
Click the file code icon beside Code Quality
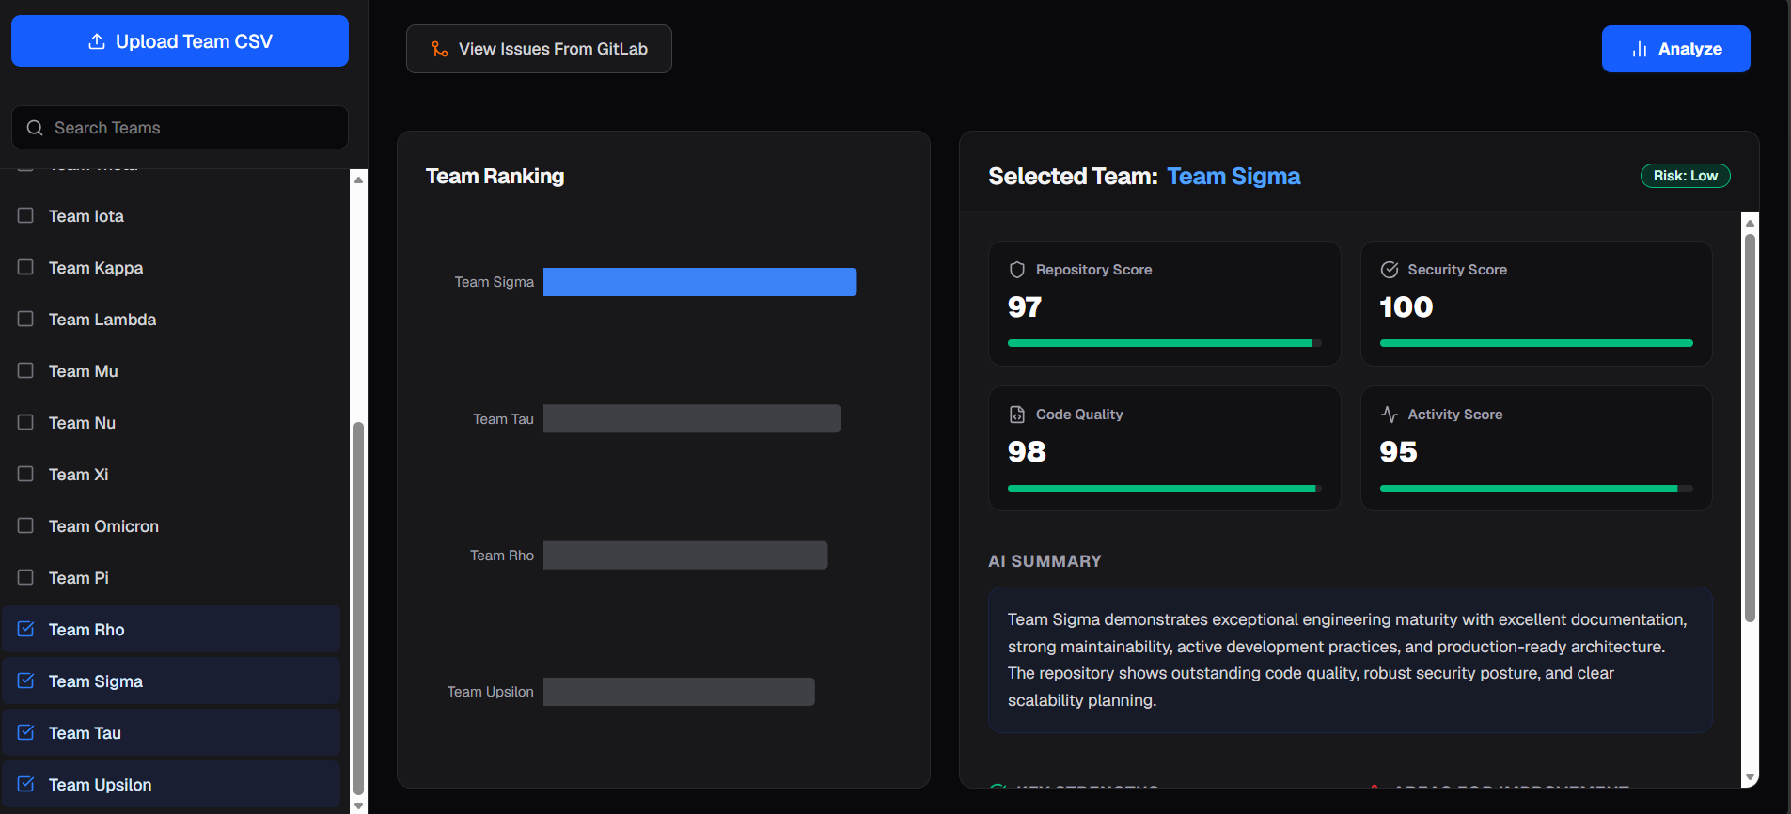tap(1017, 415)
